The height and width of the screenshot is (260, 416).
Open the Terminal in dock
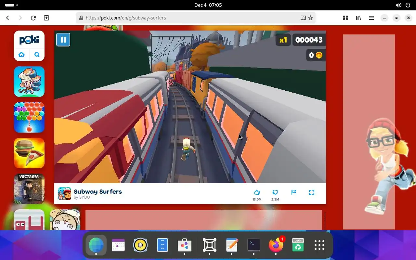(253, 245)
